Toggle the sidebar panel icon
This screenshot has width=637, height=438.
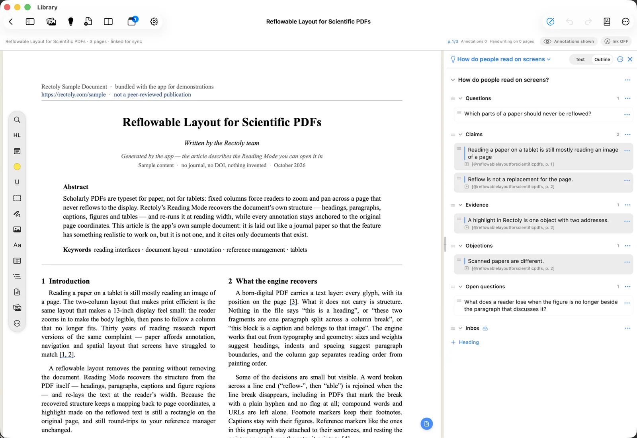[30, 22]
